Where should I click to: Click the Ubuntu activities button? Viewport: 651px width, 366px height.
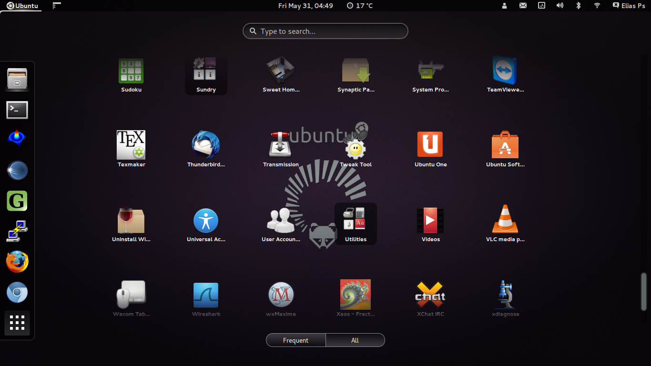coord(22,6)
